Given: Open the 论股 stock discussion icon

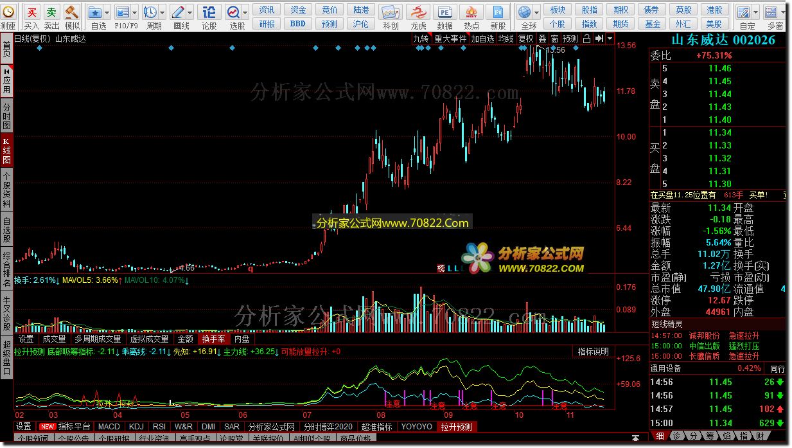Looking at the screenshot, I should tap(209, 12).
